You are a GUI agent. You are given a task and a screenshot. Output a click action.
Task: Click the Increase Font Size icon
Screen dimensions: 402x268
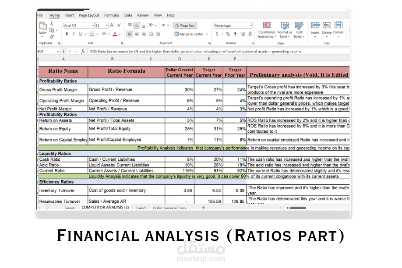[x=112, y=25]
